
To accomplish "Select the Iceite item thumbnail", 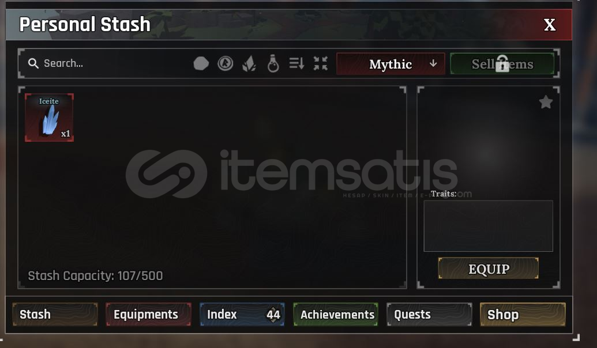I will tap(49, 118).
